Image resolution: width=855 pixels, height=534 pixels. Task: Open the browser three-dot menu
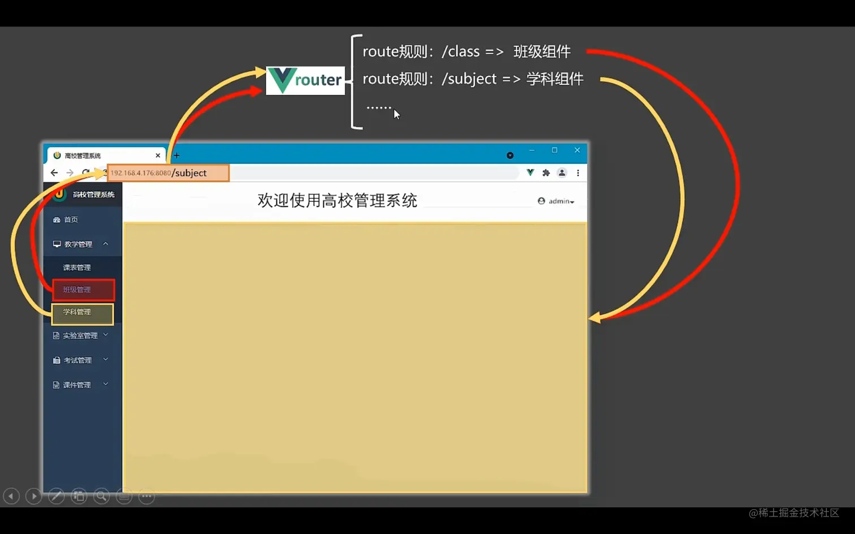(x=578, y=173)
